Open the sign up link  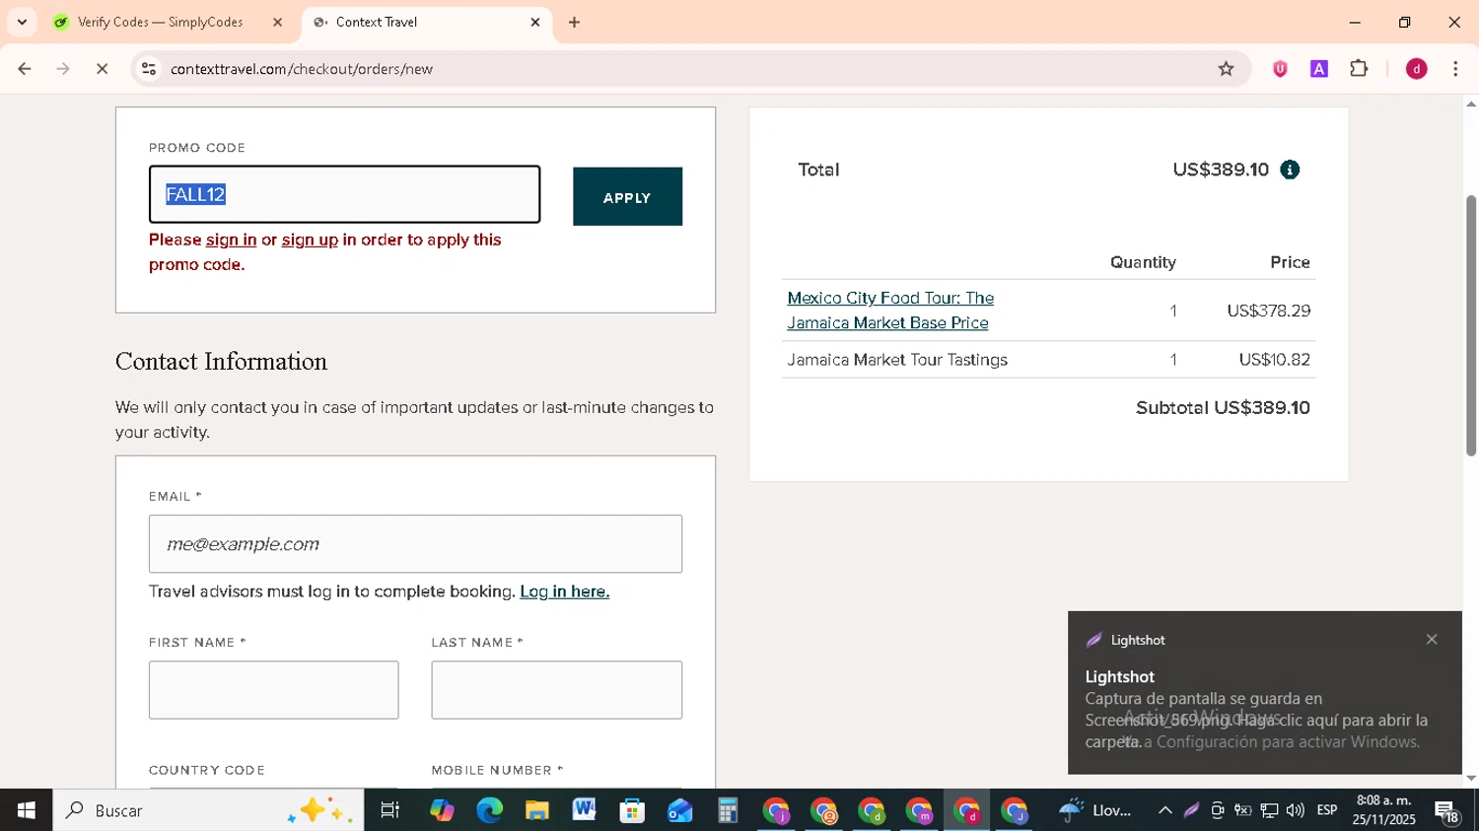[x=310, y=240]
